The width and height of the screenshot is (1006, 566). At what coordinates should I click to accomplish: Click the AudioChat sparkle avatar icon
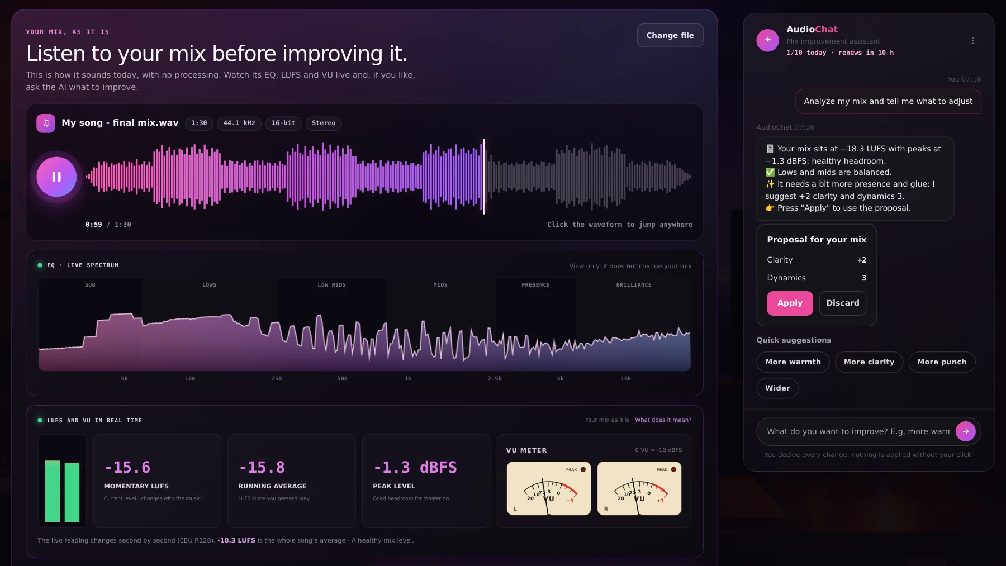[x=767, y=40]
